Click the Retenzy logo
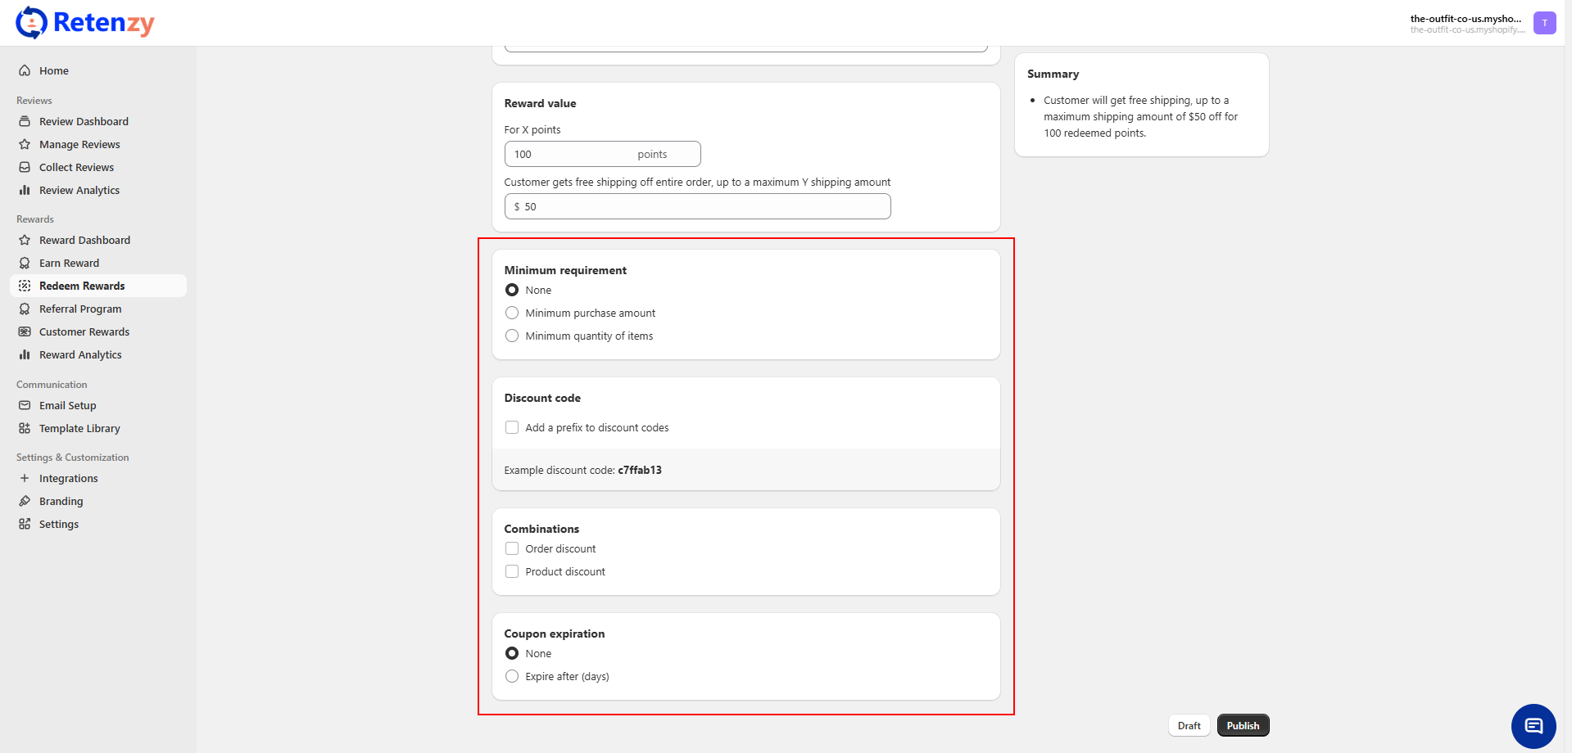Viewport: 1572px width, 753px height. click(85, 23)
